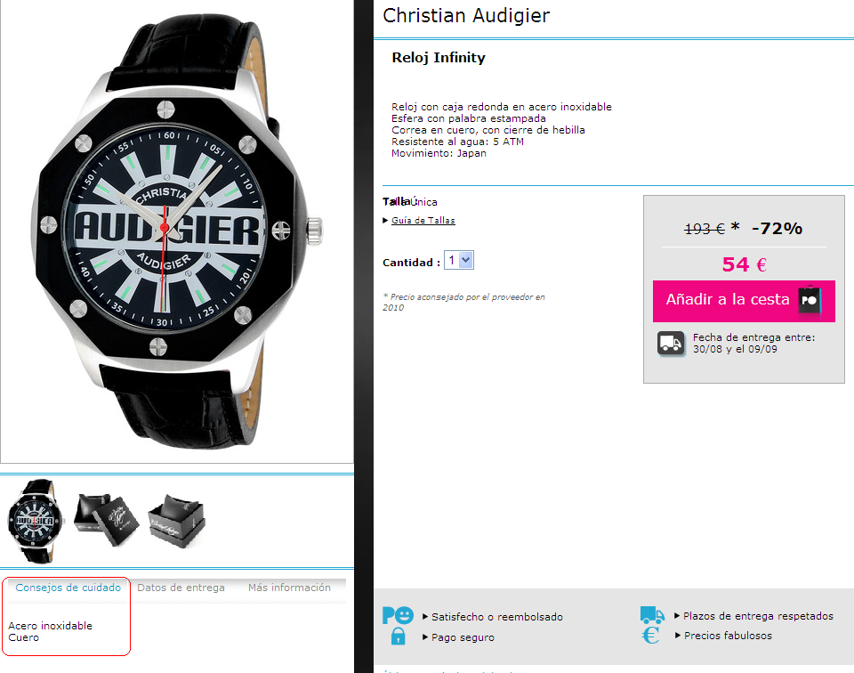This screenshot has height=673, width=854.
Task: Select the closed-box packaging thumbnail
Action: pyautogui.click(x=176, y=521)
